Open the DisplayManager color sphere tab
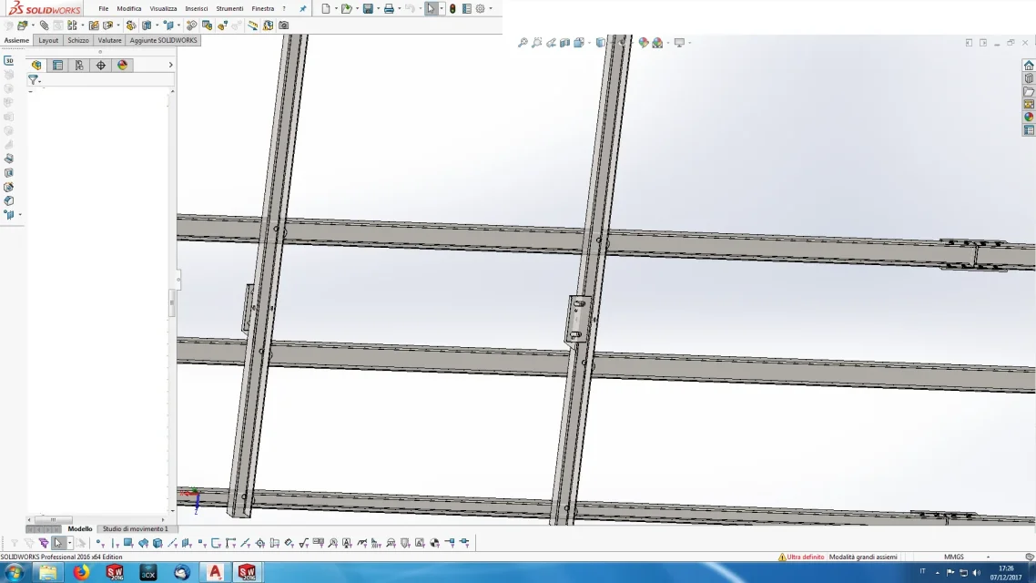1036x583 pixels. (122, 65)
